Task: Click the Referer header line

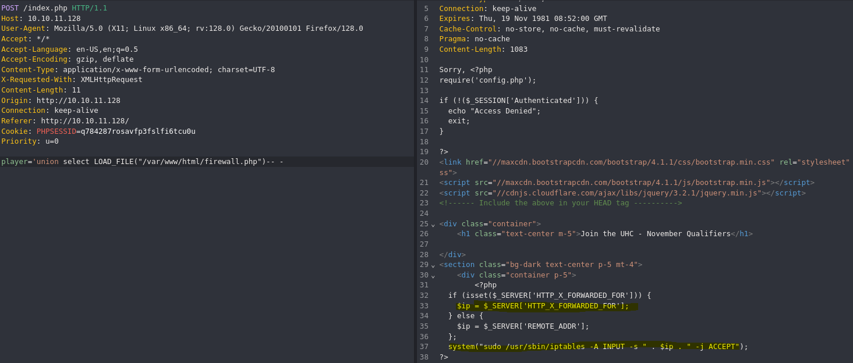Action: 65,121
